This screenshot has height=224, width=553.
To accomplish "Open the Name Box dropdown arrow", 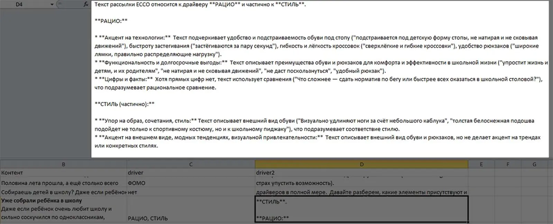I will [x=52, y=5].
